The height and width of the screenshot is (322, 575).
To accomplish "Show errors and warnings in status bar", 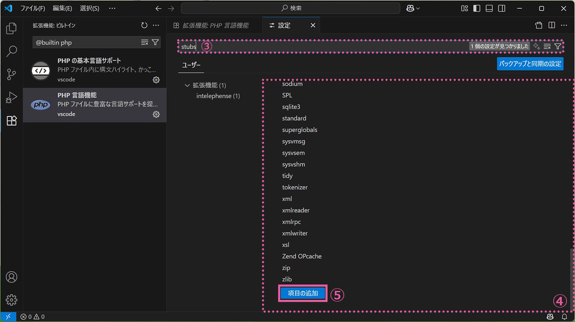I will (x=32, y=317).
